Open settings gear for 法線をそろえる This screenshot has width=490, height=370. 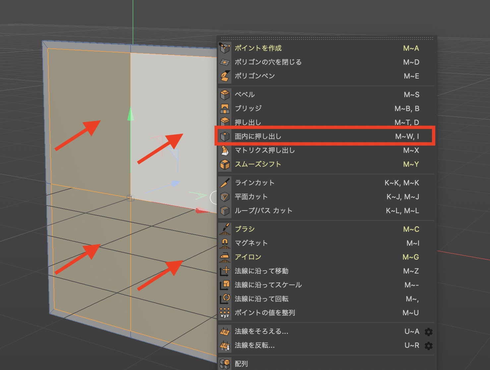[428, 332]
